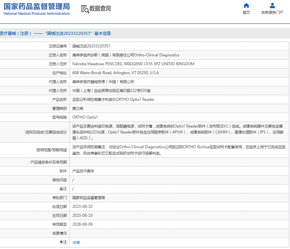This screenshot has width=290, height=249.
Task: Click the 有效期至 row label
Action: click(59, 225)
